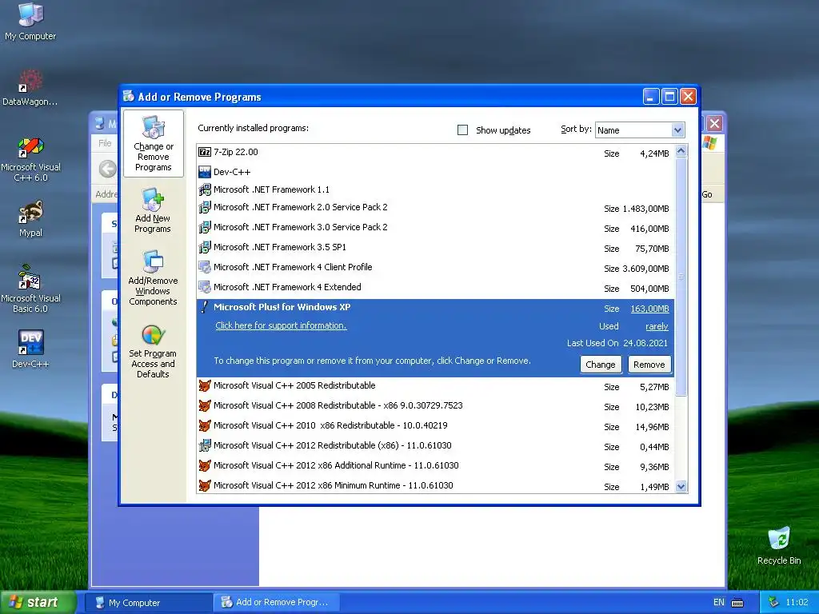This screenshot has width=819, height=614.
Task: Click .NET Framework 2.0 Service Pack 2 icon
Action: coord(205,207)
